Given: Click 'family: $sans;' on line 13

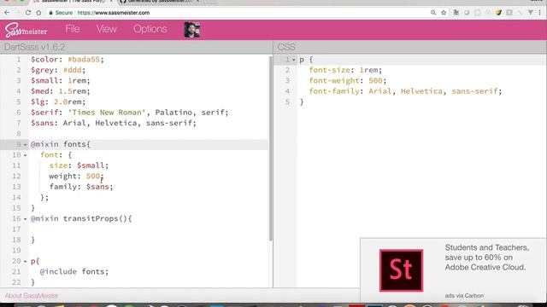Looking at the screenshot, I should pyautogui.click(x=81, y=187).
